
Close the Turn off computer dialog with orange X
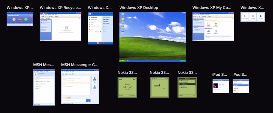[x=31, y=16]
